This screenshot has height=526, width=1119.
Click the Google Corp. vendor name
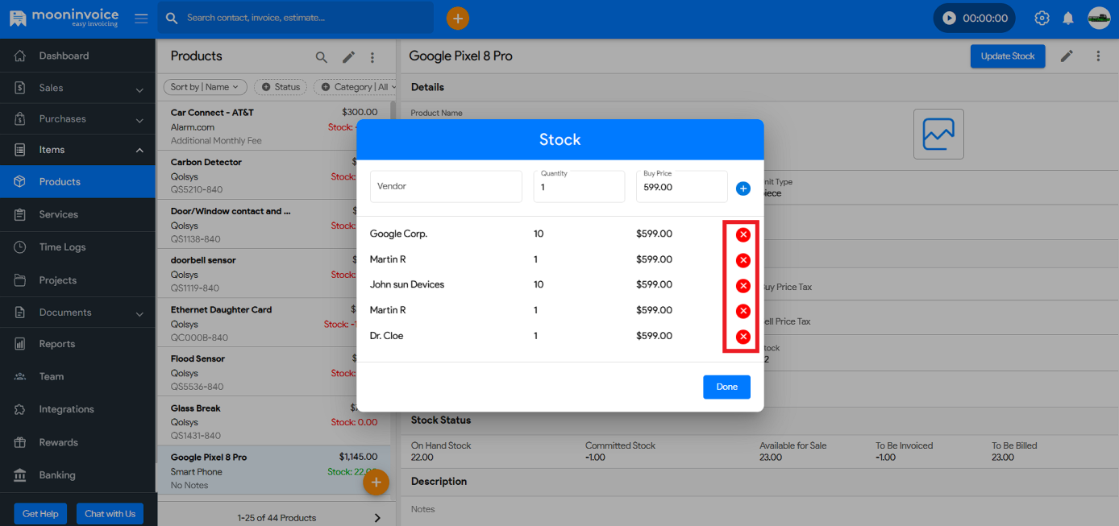coord(398,234)
